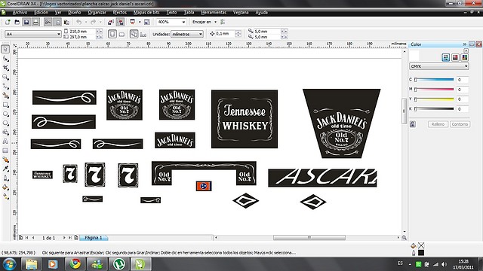The height and width of the screenshot is (271, 483).
Task: Select the Freehand drawing tool
Action: (5, 86)
